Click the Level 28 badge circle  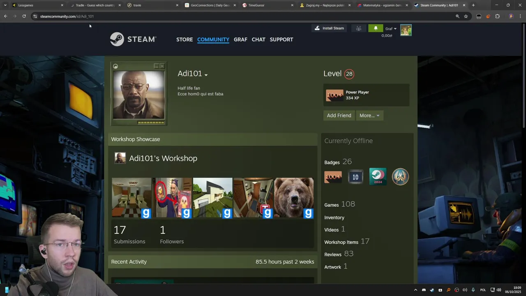coord(349,74)
